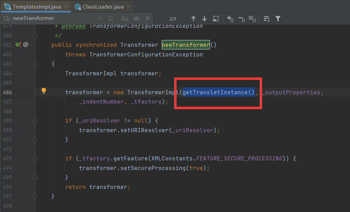Click TransformerImpl type on line 484
This screenshot has width=350, height=212.
pos(91,74)
